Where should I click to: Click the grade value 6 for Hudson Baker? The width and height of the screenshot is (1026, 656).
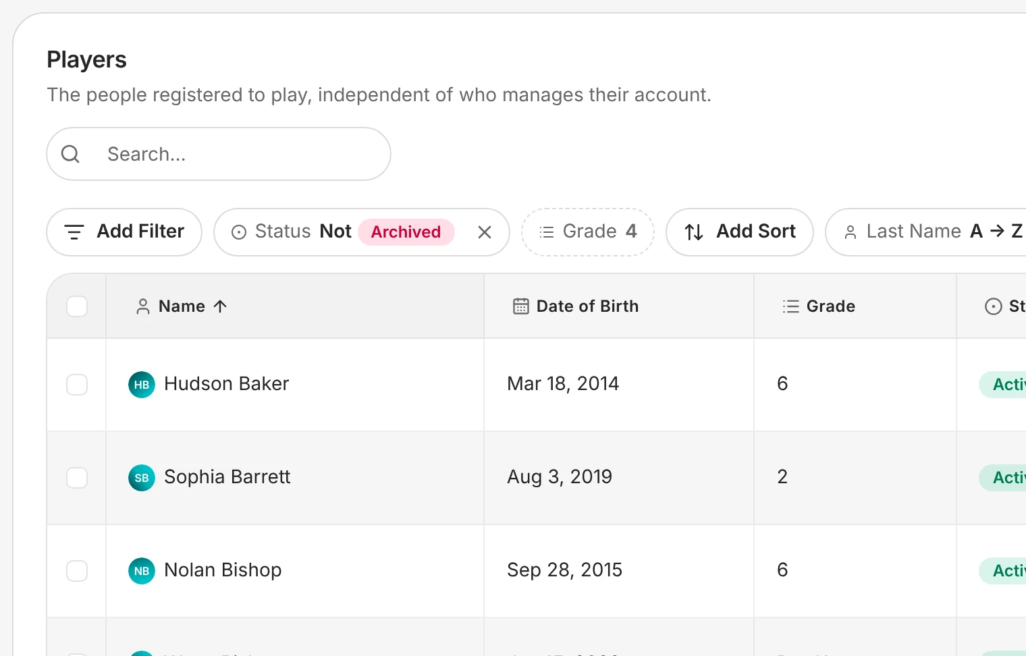coord(782,384)
